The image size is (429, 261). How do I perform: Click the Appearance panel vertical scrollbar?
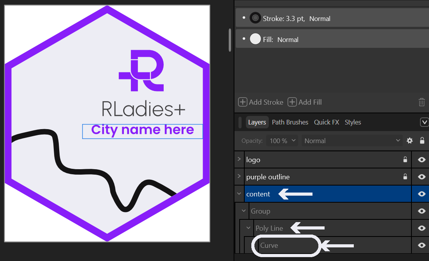pos(230,40)
